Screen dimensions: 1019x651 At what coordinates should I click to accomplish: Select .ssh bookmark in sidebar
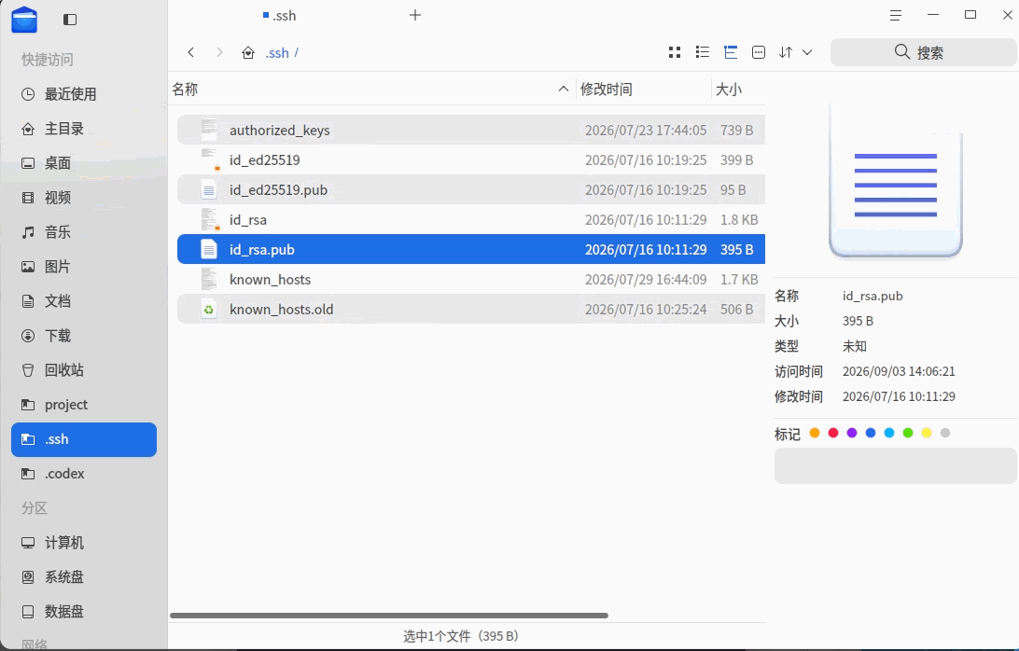point(84,439)
